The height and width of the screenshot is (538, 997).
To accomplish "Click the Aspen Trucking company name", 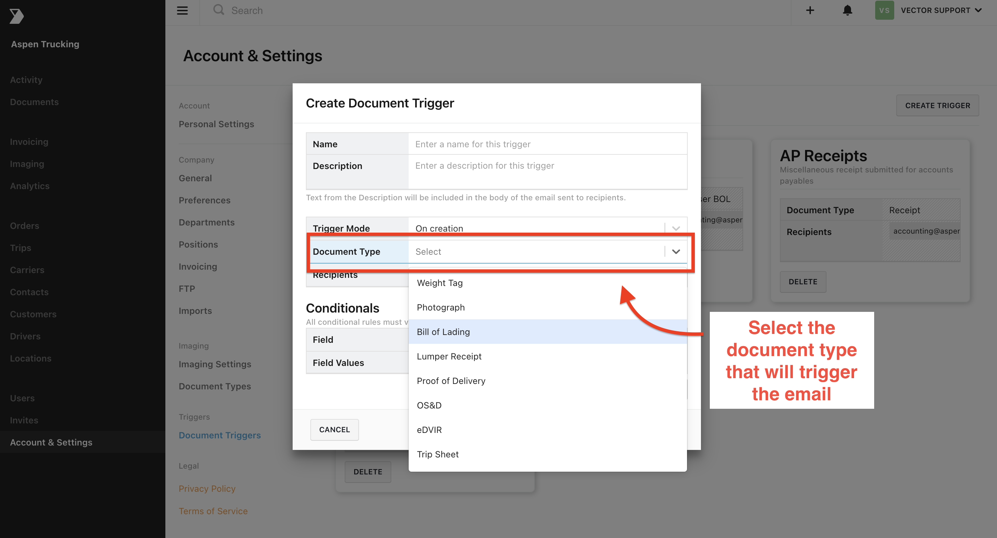I will pyautogui.click(x=45, y=44).
